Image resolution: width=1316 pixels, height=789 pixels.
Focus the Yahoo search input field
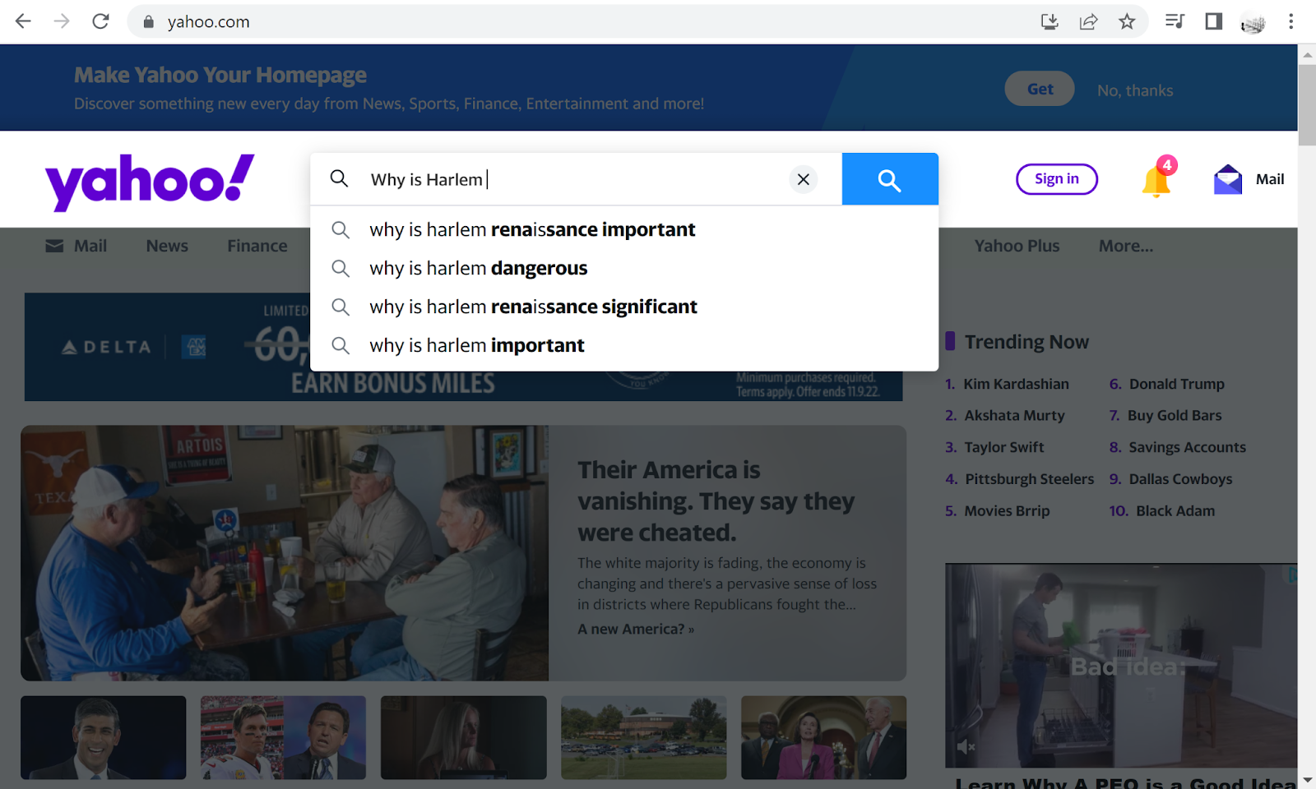click(x=576, y=179)
